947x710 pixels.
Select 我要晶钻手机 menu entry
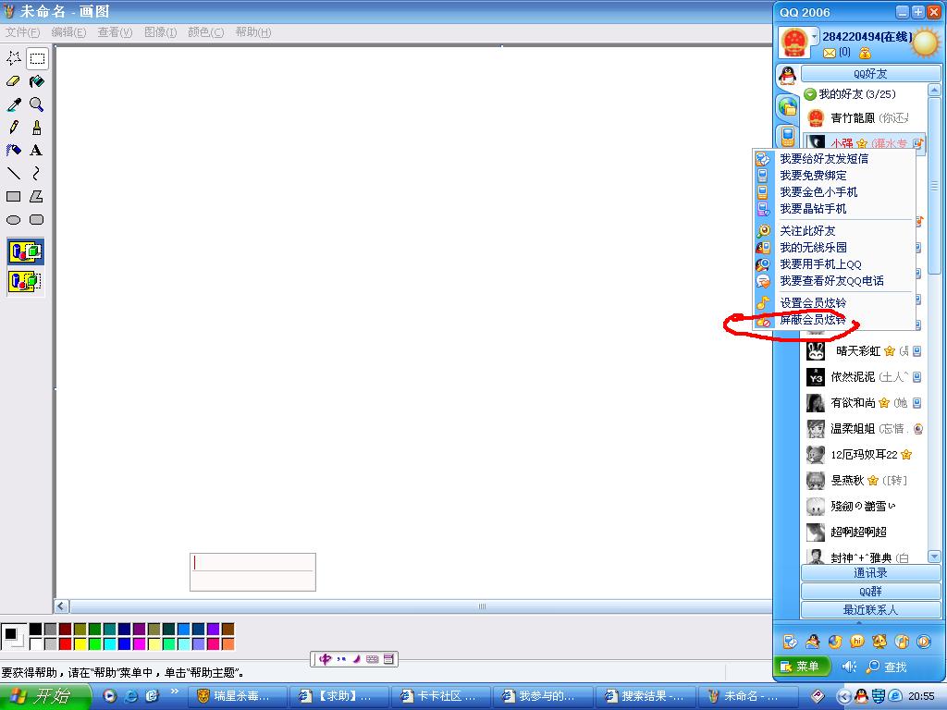834,209
